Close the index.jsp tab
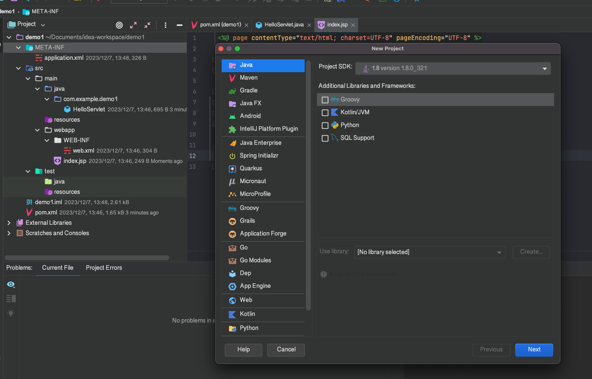592x379 pixels. (x=353, y=25)
